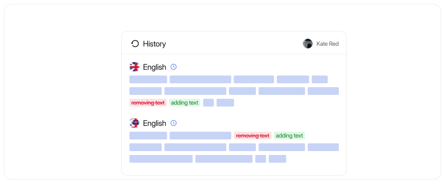Image resolution: width=445 pixels, height=184 pixels.
Task: Click the first English language heading
Action: tap(154, 67)
